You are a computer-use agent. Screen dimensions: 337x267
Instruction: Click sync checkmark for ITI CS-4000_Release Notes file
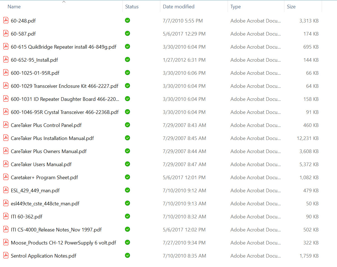(127, 229)
